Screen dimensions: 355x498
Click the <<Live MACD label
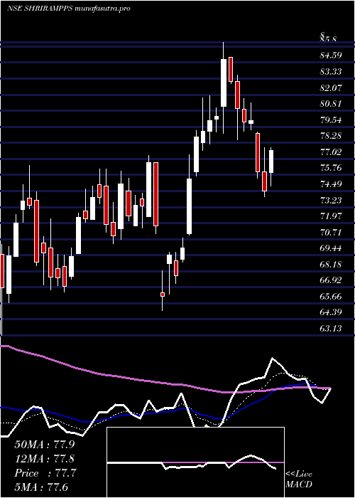(x=299, y=480)
